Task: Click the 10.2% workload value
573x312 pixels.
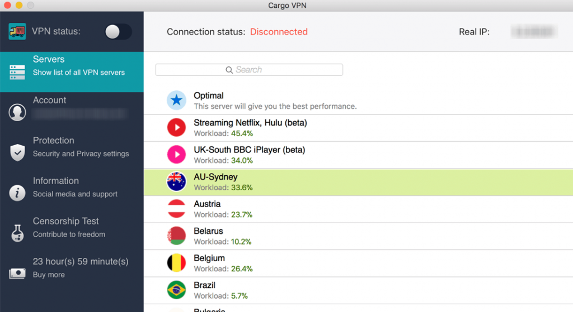Action: pos(241,242)
